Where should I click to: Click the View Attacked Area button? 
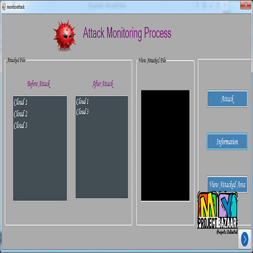pyautogui.click(x=227, y=184)
